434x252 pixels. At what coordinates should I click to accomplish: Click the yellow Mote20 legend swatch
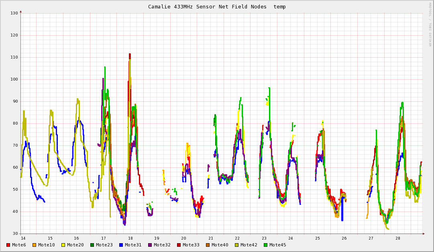pyautogui.click(x=63, y=245)
